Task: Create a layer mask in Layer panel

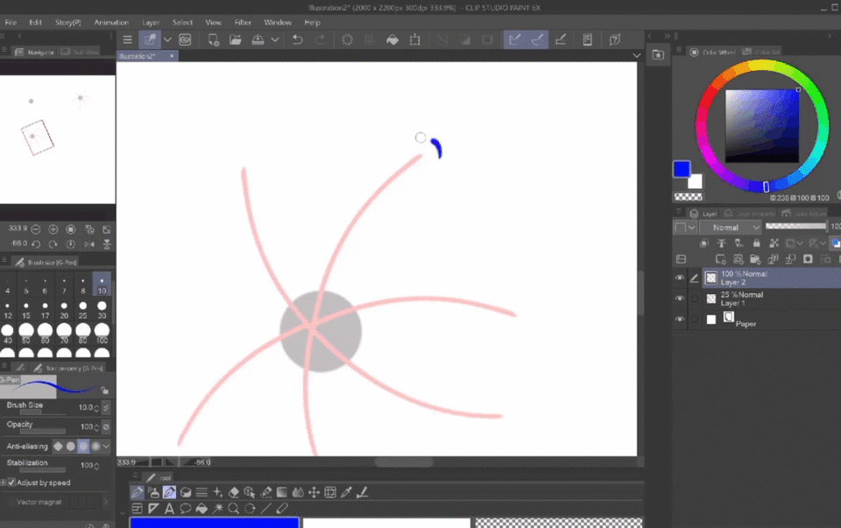Action: [x=808, y=259]
